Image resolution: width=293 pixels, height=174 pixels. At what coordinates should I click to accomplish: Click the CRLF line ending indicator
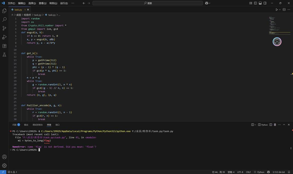click(x=248, y=172)
